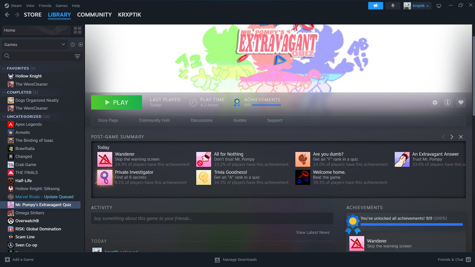Click the library search field
This screenshot has height=267, width=475.
tap(37, 56)
